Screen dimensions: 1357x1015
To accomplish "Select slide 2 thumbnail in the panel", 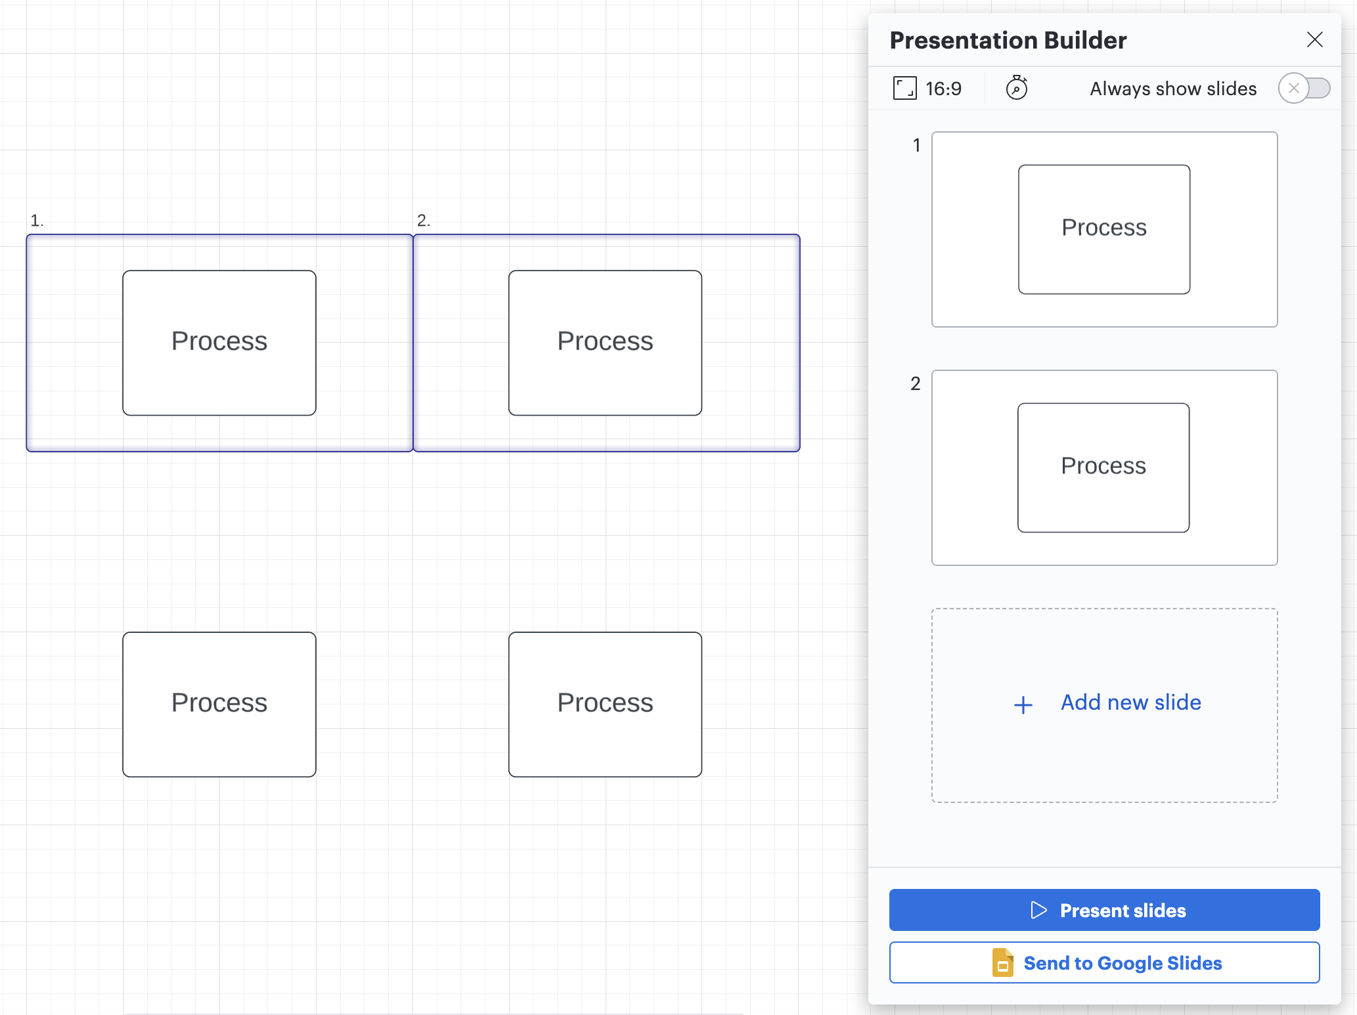I will pos(1103,467).
